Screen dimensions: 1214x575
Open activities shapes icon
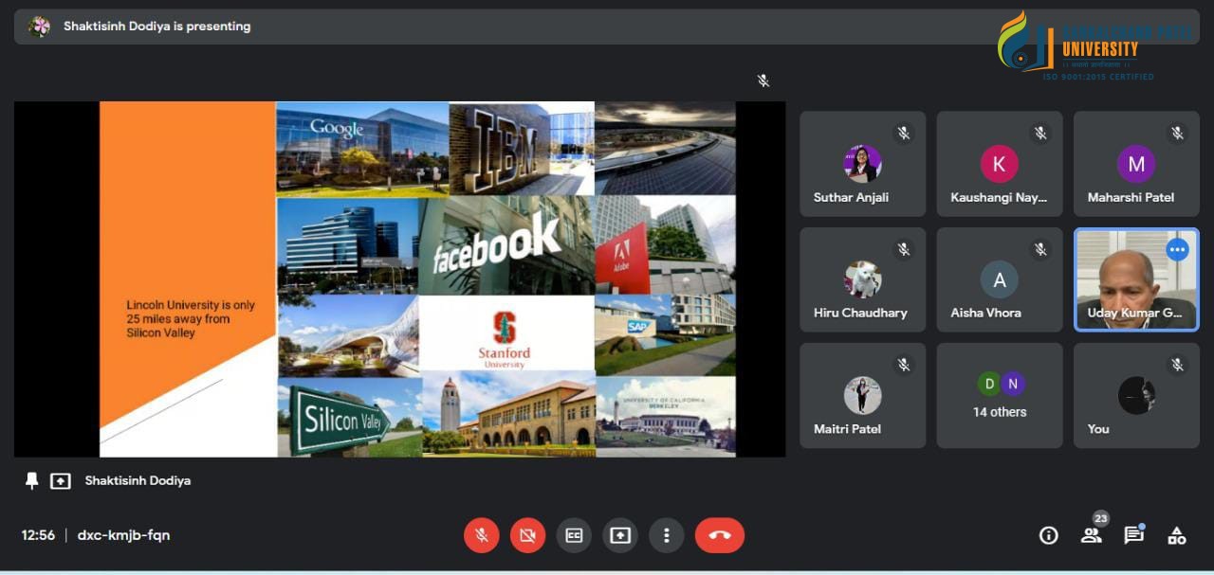coord(1177,535)
